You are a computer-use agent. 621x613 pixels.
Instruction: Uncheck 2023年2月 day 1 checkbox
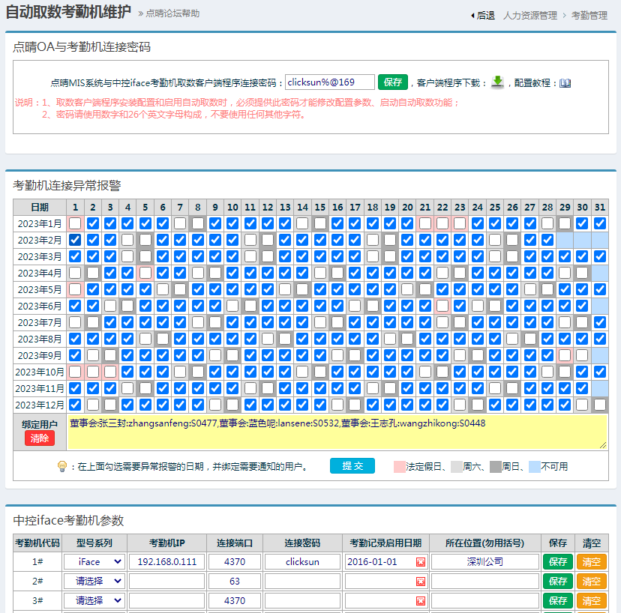(75, 240)
